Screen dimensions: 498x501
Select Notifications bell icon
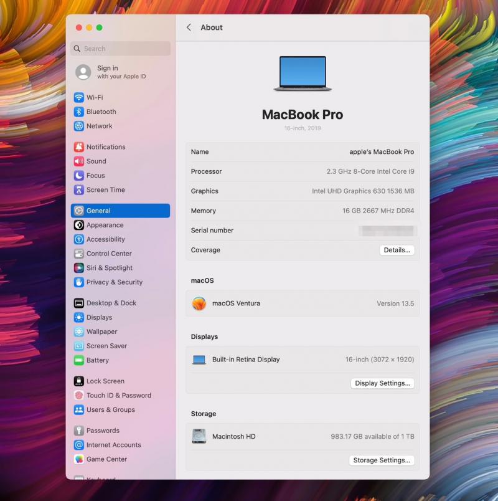coord(79,147)
